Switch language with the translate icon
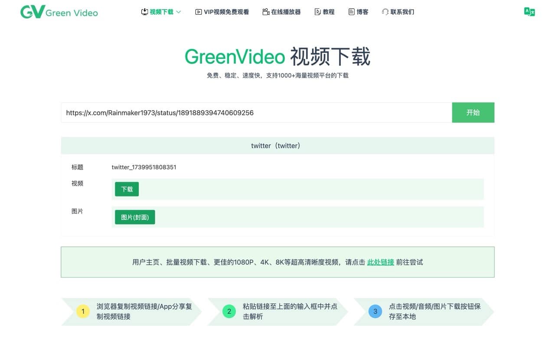The height and width of the screenshot is (339, 555). (x=529, y=12)
